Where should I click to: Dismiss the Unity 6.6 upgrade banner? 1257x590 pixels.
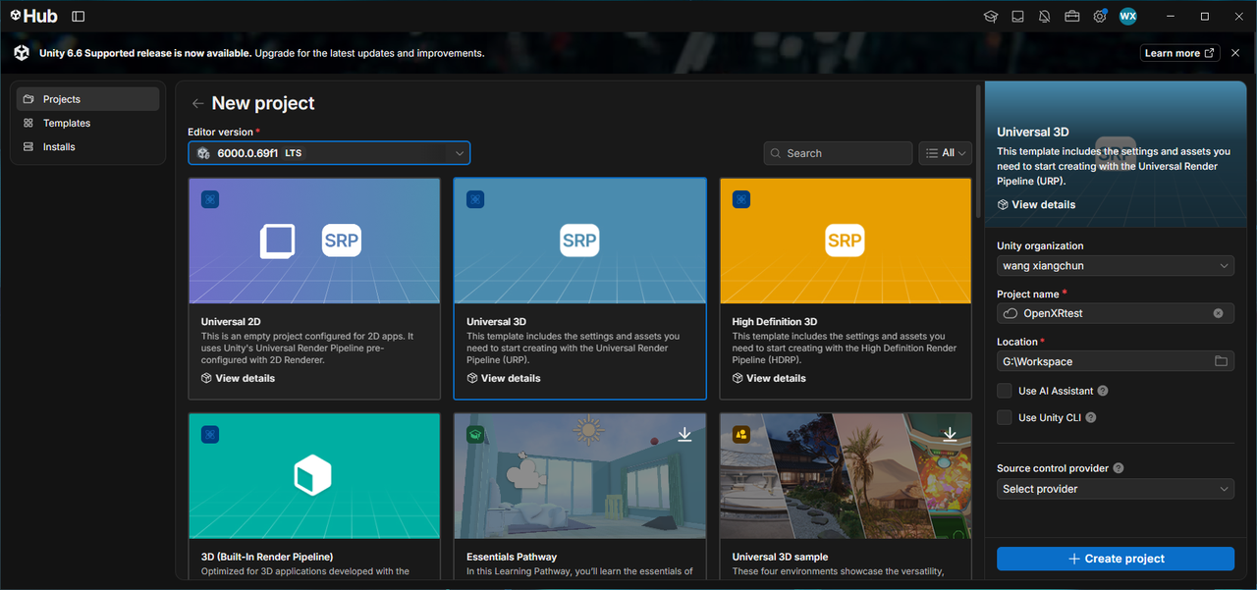coord(1236,53)
